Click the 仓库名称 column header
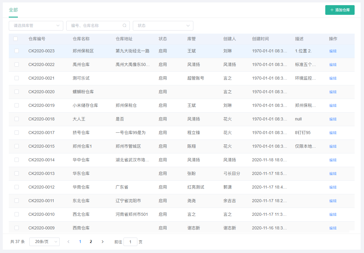364x253 pixels. click(81, 39)
